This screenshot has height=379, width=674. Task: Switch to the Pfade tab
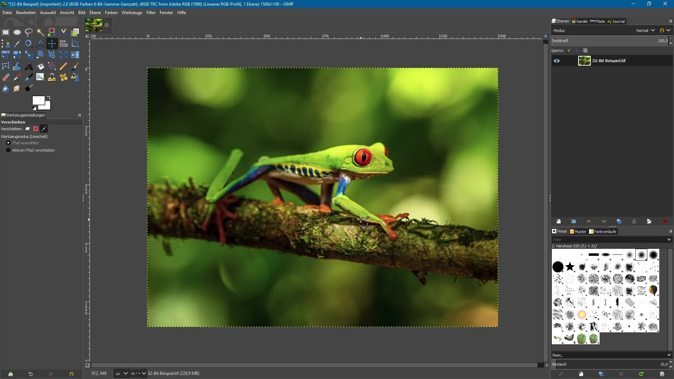[598, 21]
